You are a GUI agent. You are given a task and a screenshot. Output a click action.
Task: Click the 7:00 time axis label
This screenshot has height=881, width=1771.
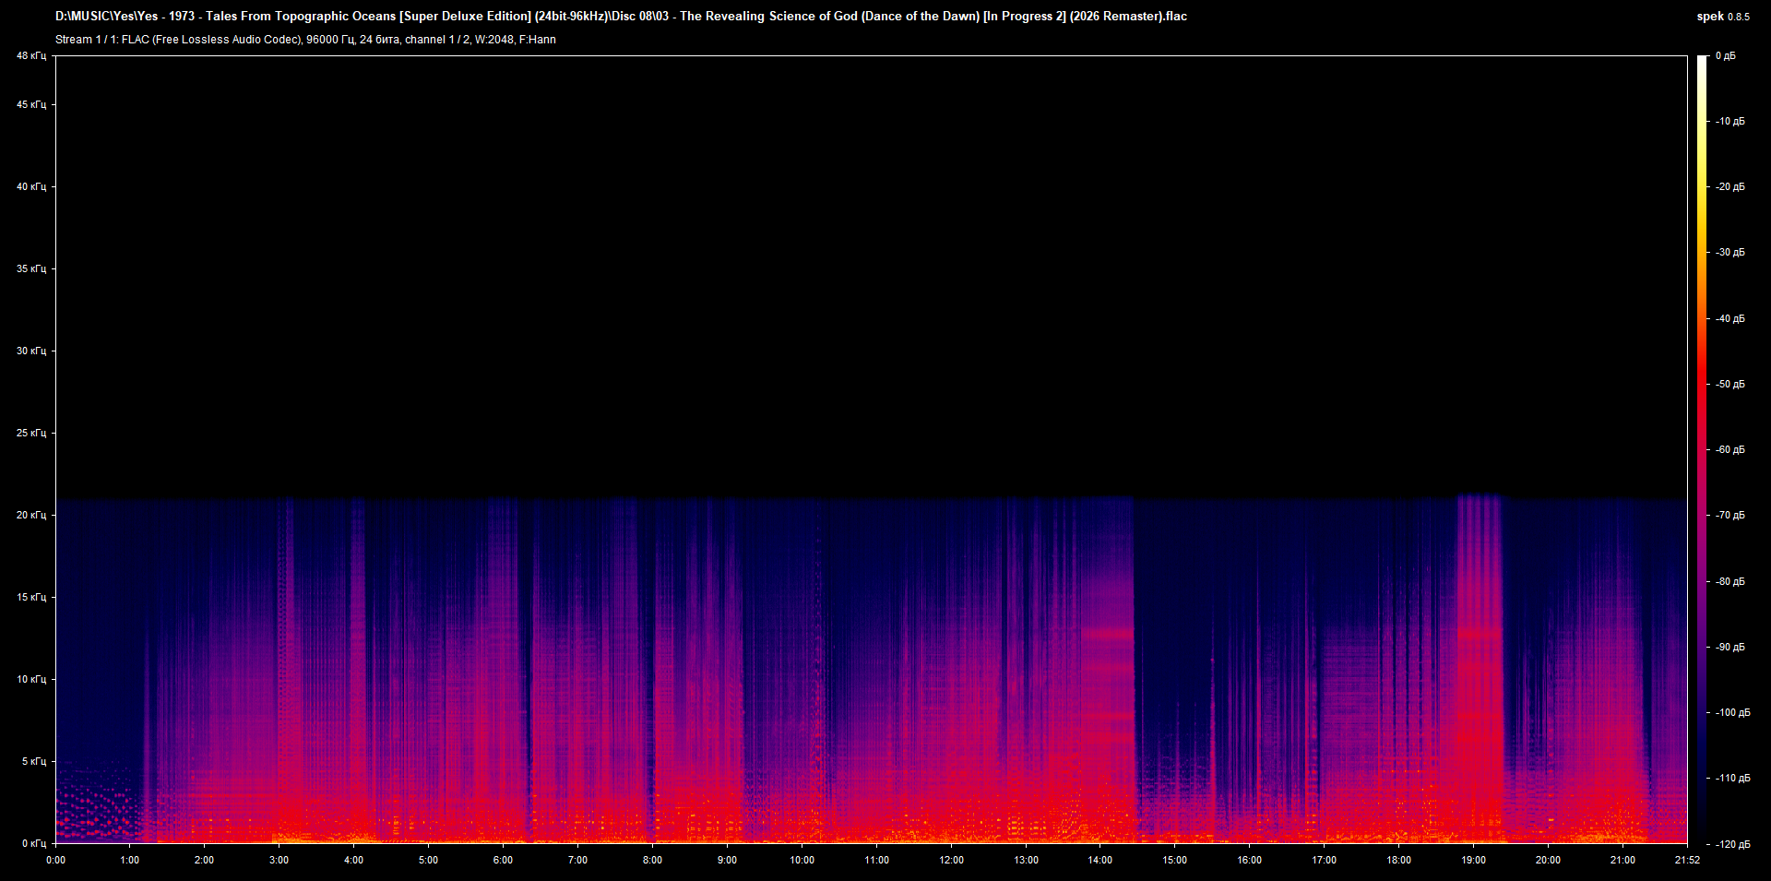[577, 861]
